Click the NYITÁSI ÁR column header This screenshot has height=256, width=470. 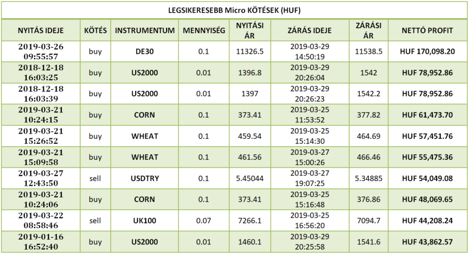(250, 31)
